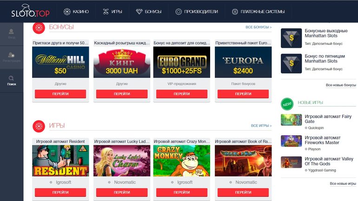This screenshot has height=201, width=358.
Task: Go to Crazy Monkey game via ПЕРЕЙТИ button
Action: (x=182, y=192)
